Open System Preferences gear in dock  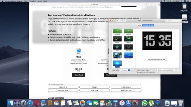point(135,103)
